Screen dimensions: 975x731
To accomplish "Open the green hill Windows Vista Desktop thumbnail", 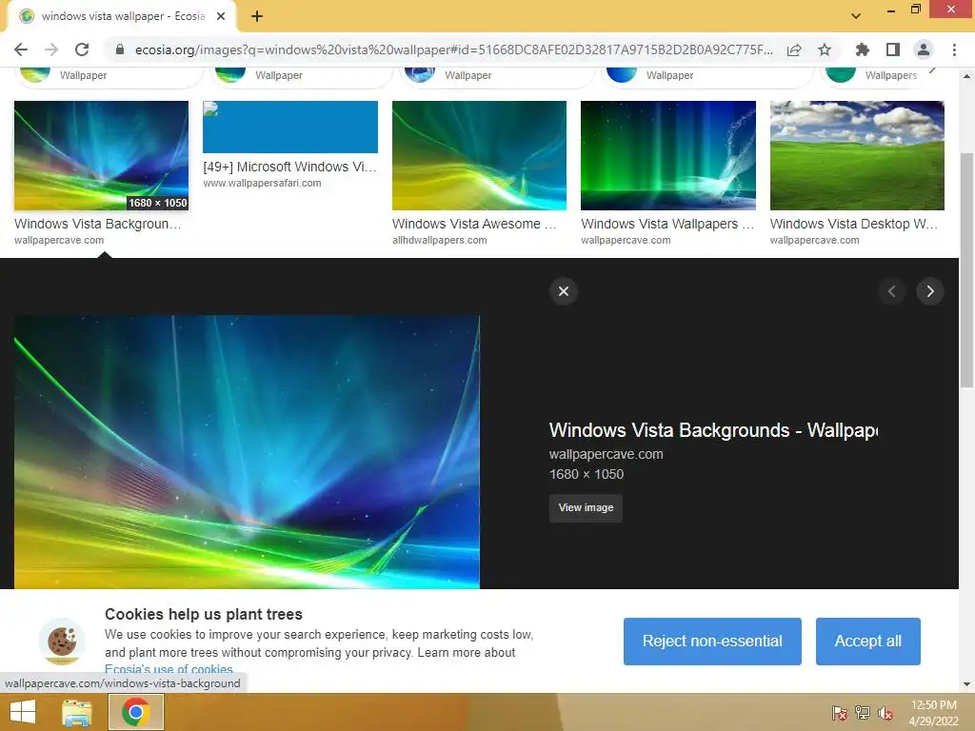I will click(x=857, y=155).
